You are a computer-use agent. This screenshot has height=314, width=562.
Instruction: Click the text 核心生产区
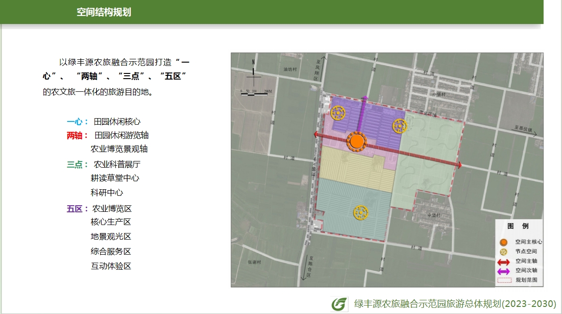[x=111, y=222]
